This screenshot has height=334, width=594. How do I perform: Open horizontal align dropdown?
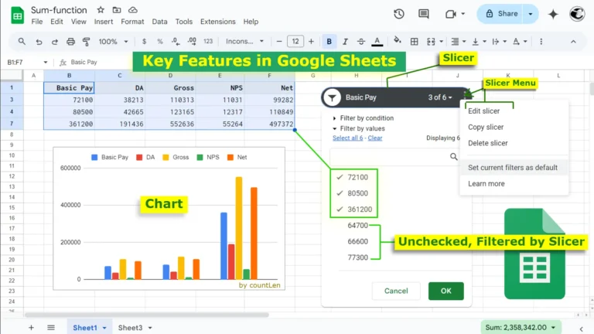tap(458, 42)
